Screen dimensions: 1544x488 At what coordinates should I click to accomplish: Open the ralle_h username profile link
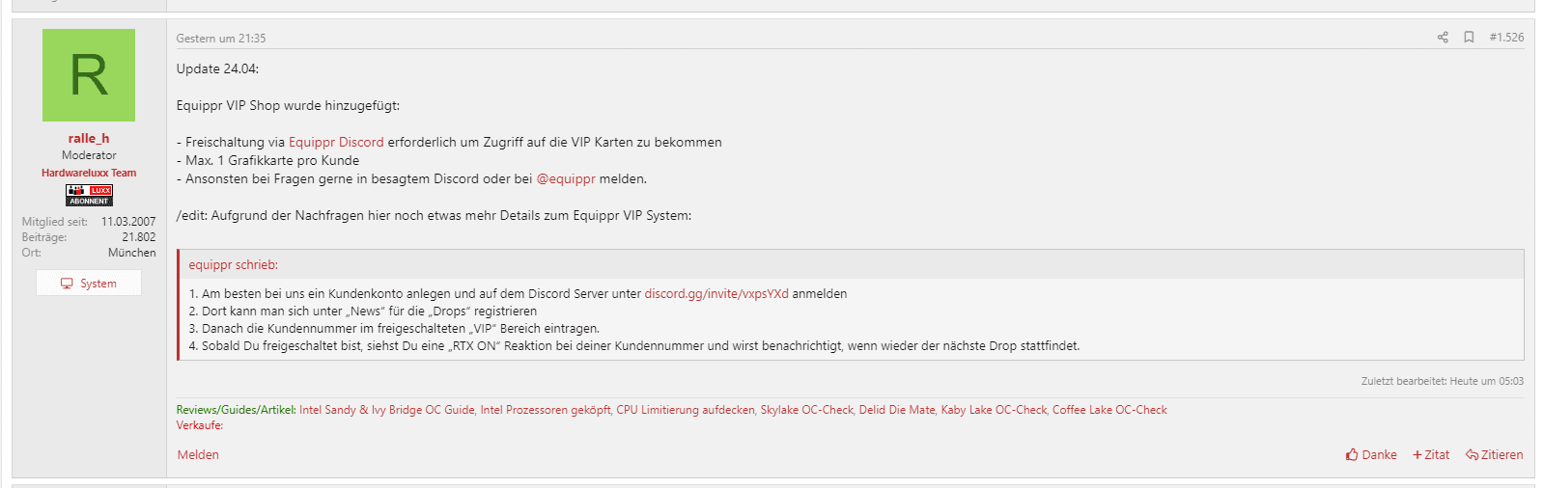point(89,139)
